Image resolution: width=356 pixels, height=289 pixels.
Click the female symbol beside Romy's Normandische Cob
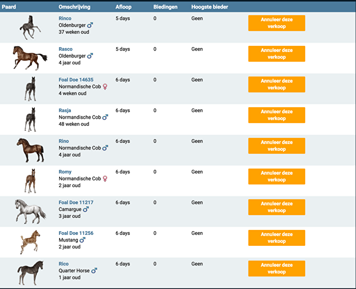(x=105, y=179)
